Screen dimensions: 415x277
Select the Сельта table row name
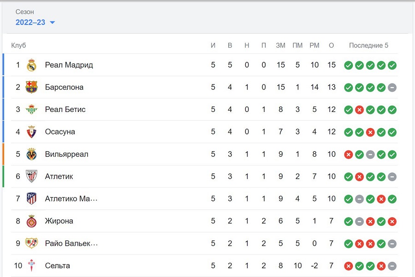58,265
